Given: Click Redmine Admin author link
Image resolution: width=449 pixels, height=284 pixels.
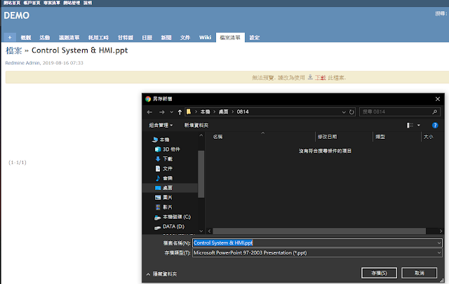Looking at the screenshot, I should pyautogui.click(x=22, y=62).
